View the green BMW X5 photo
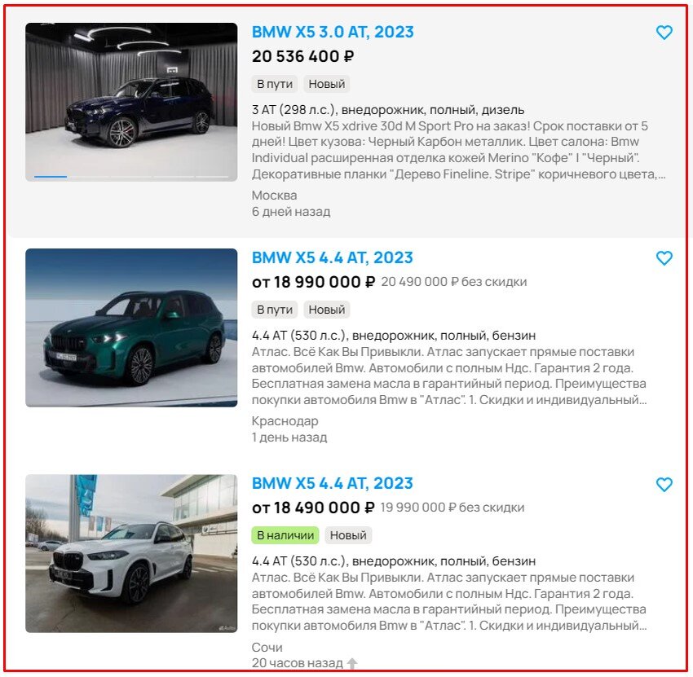 tap(131, 328)
